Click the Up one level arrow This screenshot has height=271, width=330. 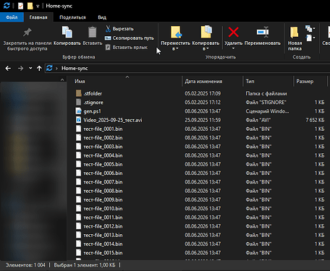pos(39,69)
